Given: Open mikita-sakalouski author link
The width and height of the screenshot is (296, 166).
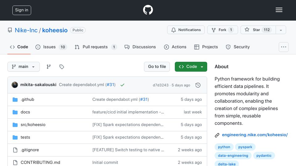Looking at the screenshot, I should click(38, 85).
